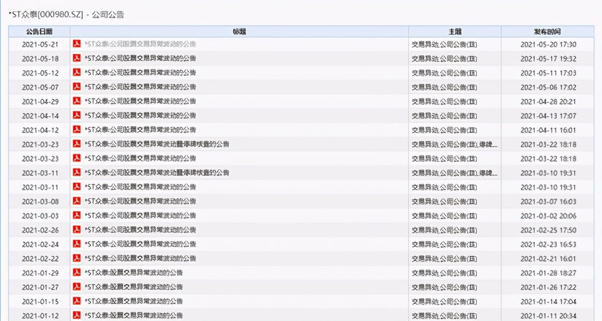602x321 pixels.
Task: Open the PDF icon beside the 2021-04-29 announcement
Action: tap(77, 101)
